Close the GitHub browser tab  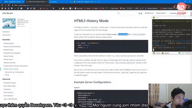click(23, 2)
